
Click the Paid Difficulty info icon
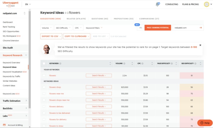click(x=172, y=63)
